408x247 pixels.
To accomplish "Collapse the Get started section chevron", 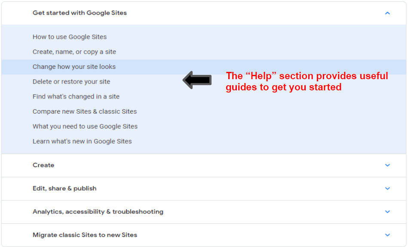I will point(387,13).
